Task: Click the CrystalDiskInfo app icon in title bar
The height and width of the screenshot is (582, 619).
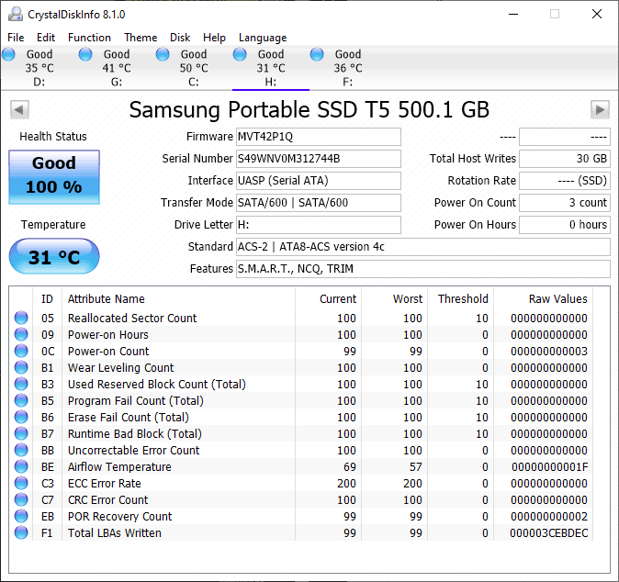Action: click(x=16, y=14)
